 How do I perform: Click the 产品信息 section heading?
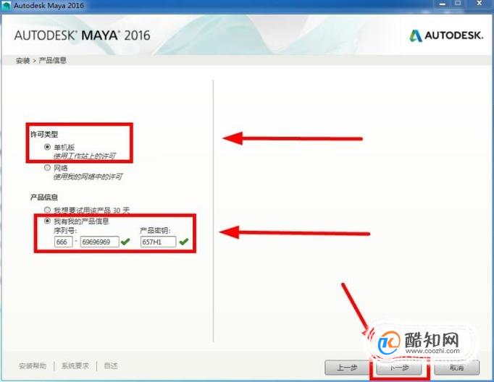click(x=44, y=198)
